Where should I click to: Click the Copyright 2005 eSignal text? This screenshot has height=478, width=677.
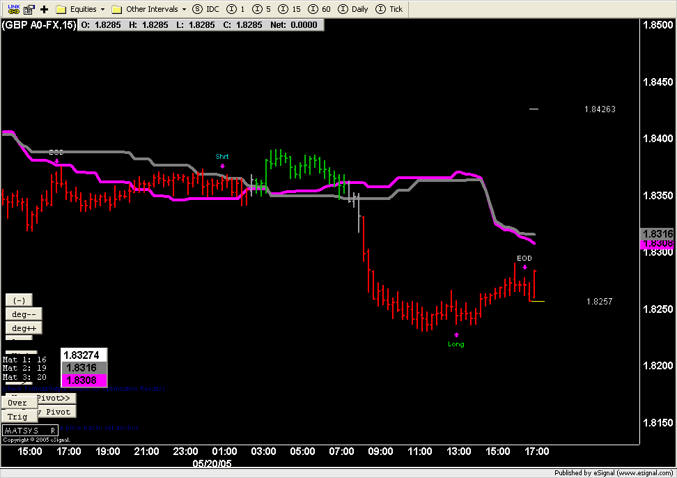click(36, 440)
